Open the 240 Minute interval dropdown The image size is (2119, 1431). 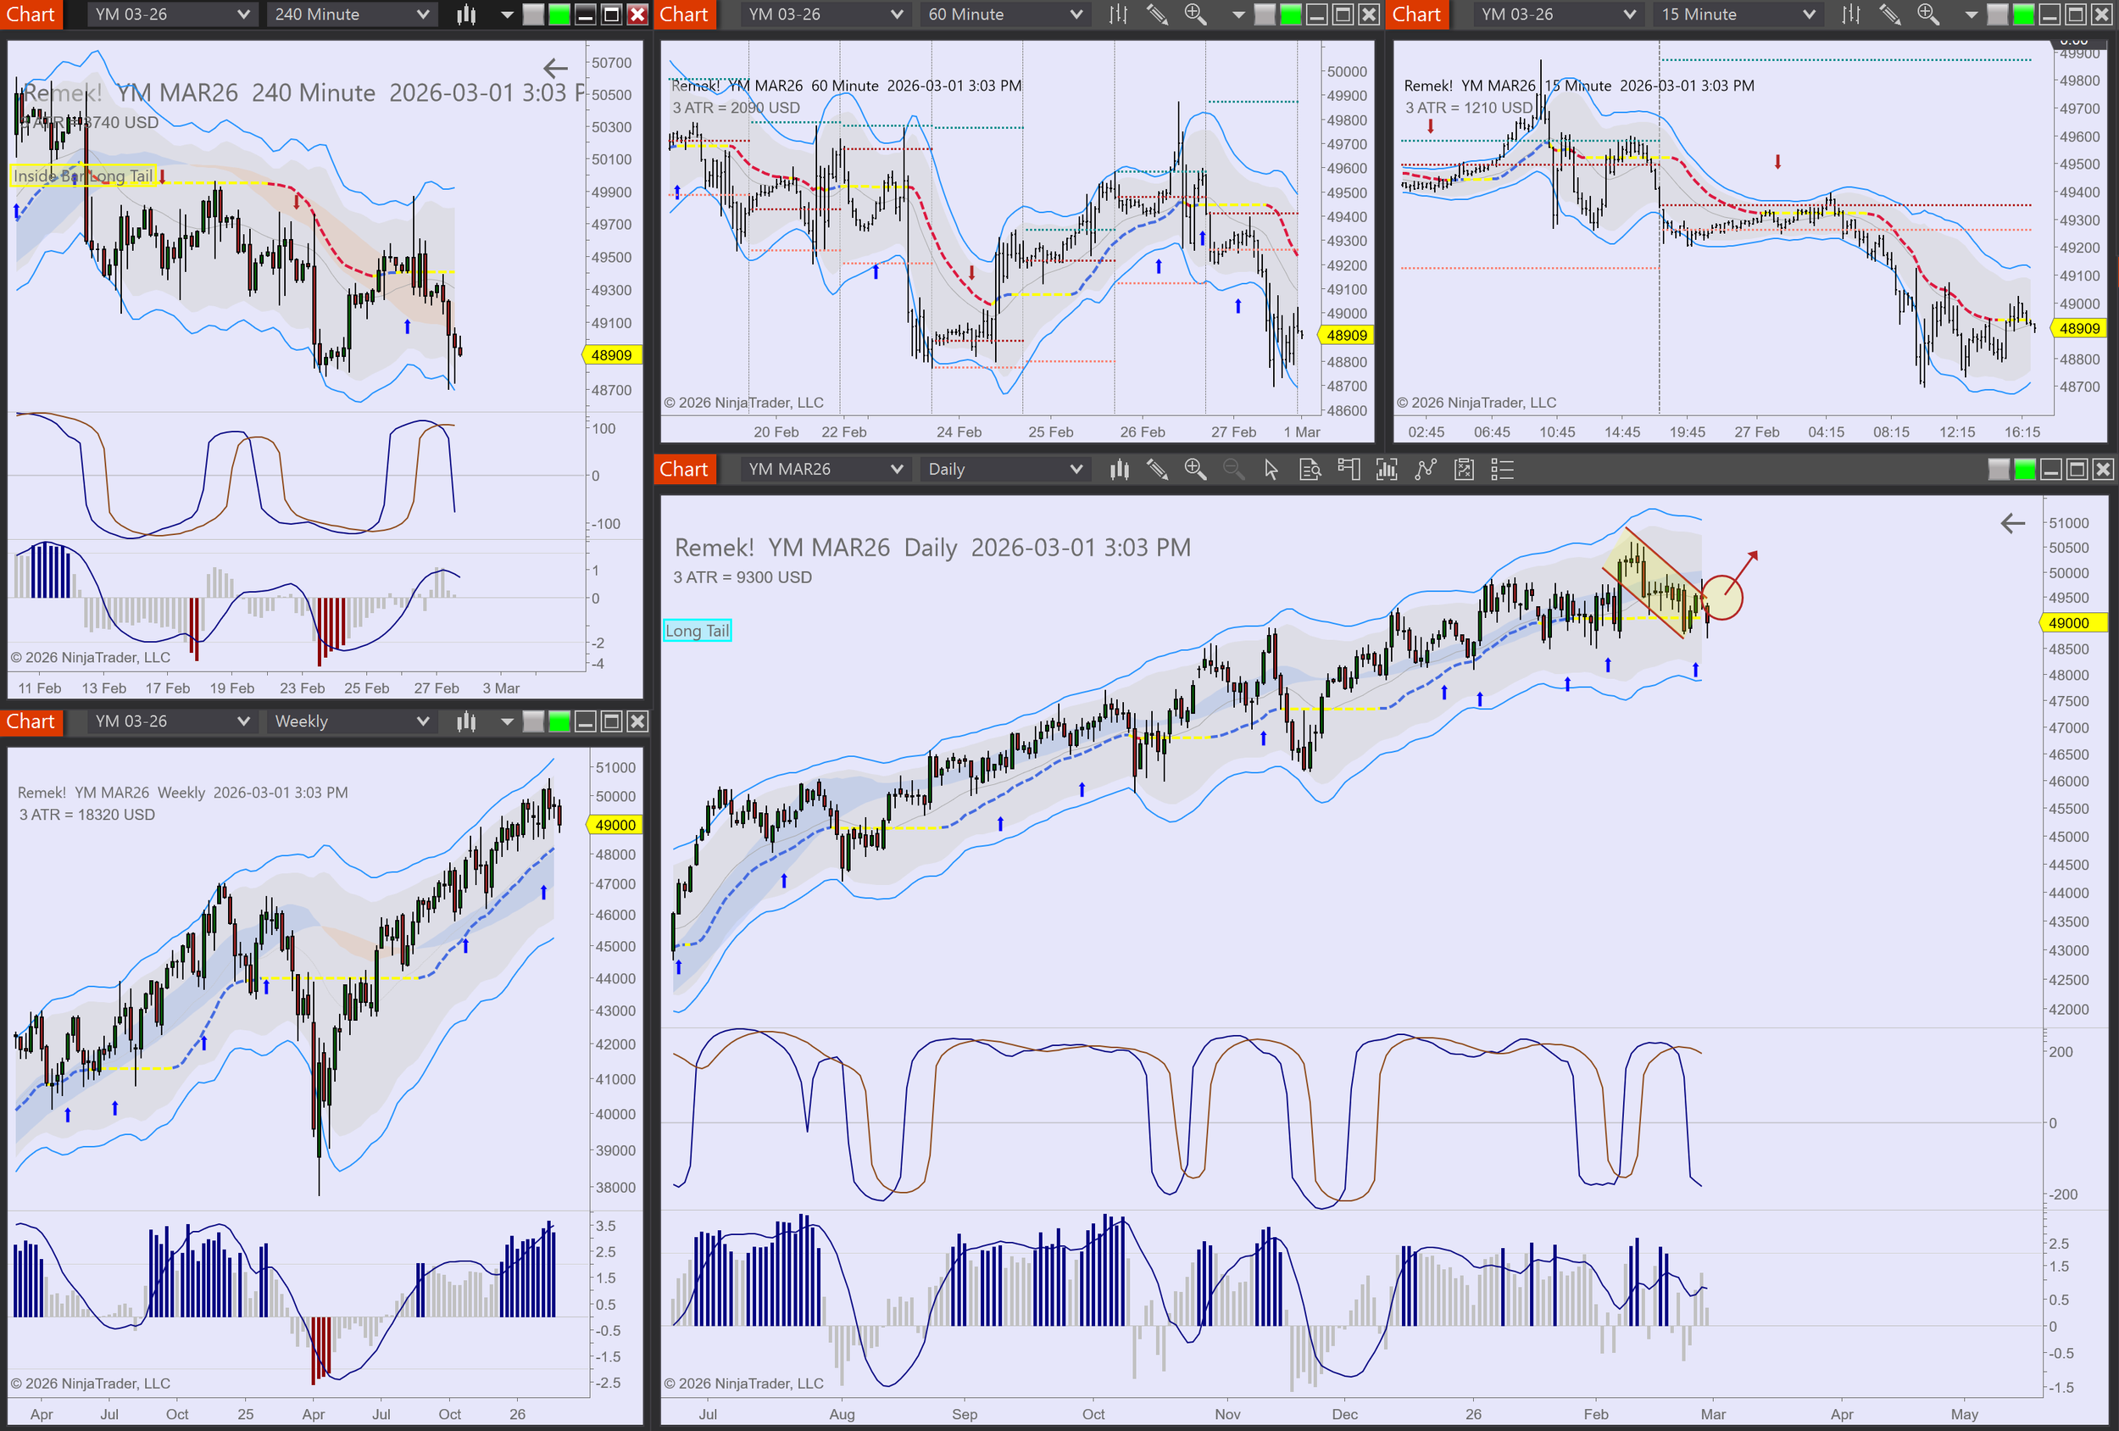(x=351, y=14)
